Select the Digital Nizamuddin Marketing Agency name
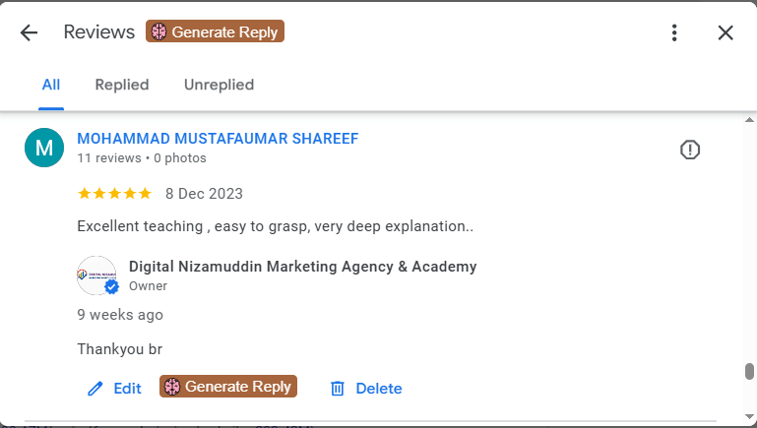757x428 pixels. pos(302,266)
